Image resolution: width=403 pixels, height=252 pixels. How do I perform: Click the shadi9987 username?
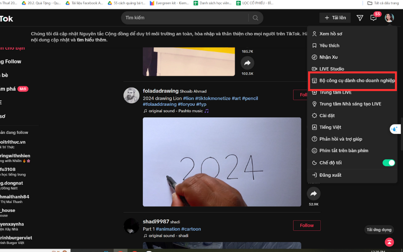point(156,222)
